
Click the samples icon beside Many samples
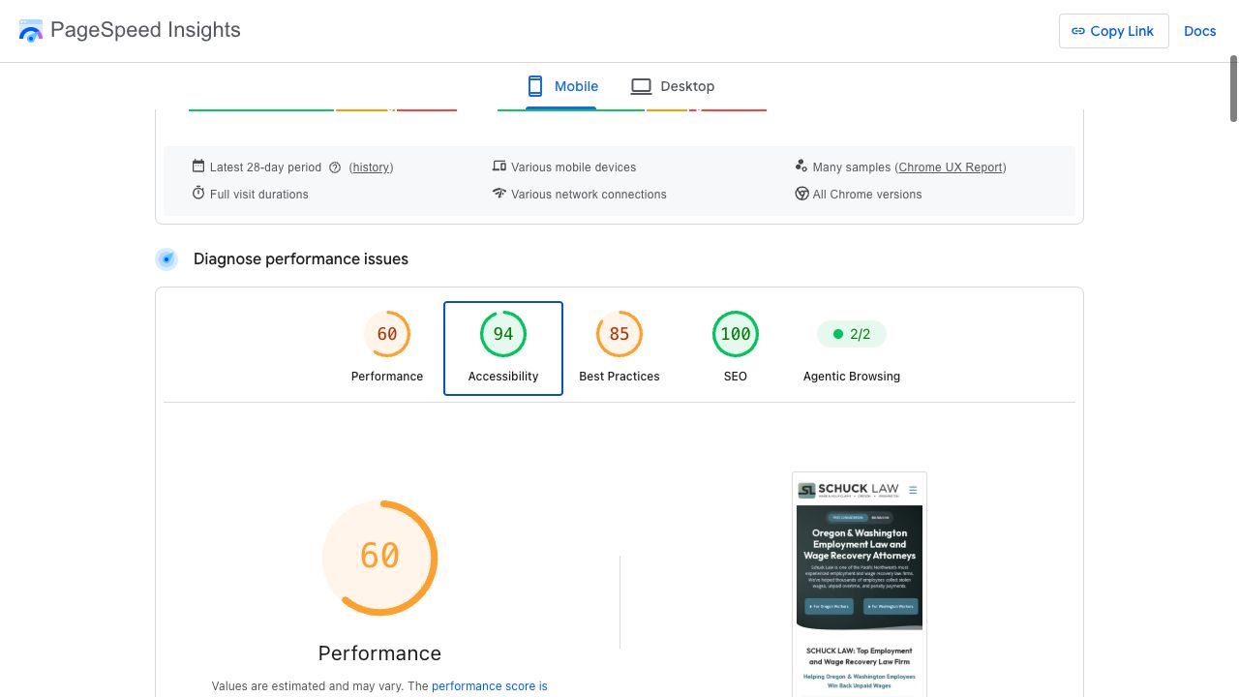[801, 167]
